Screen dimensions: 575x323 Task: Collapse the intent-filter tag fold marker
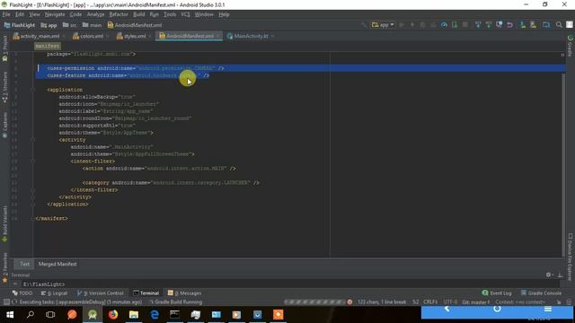[x=33, y=161]
